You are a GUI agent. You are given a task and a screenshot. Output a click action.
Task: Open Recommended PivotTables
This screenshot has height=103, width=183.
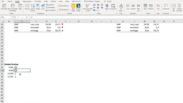click(13, 7)
